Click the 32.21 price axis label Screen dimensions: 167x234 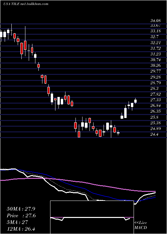coord(155,43)
